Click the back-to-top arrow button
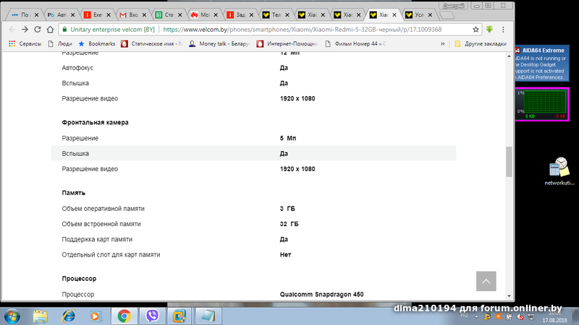The height and width of the screenshot is (325, 579). tap(486, 281)
